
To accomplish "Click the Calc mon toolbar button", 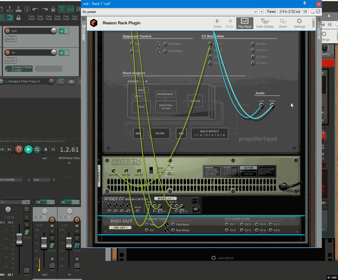I will point(75,17).
